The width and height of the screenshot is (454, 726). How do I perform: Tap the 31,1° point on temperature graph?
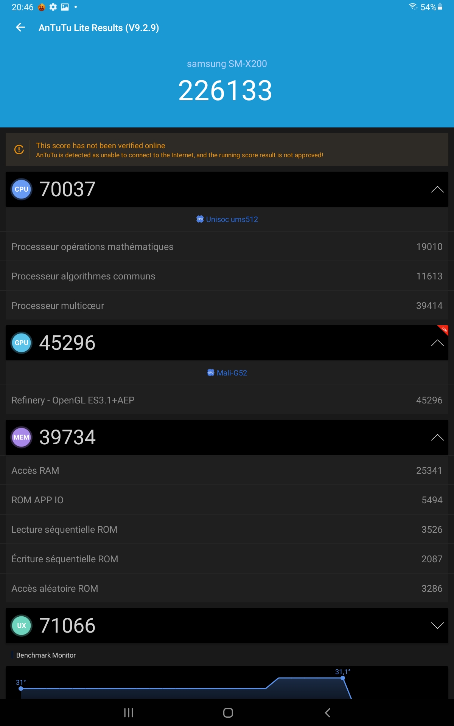tap(343, 678)
